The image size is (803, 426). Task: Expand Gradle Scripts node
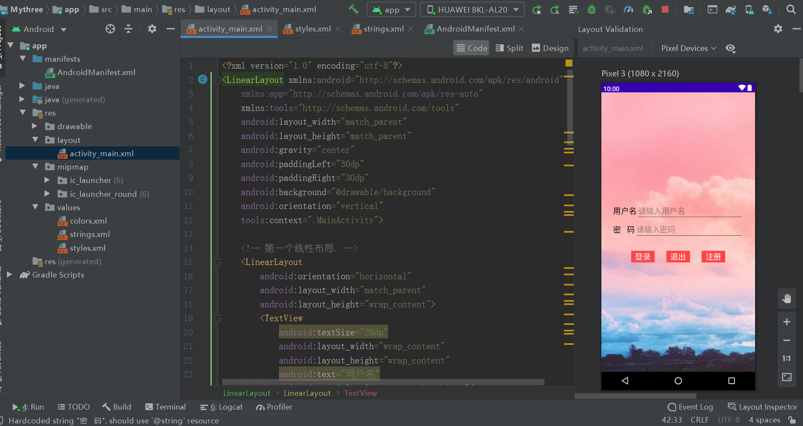point(10,275)
